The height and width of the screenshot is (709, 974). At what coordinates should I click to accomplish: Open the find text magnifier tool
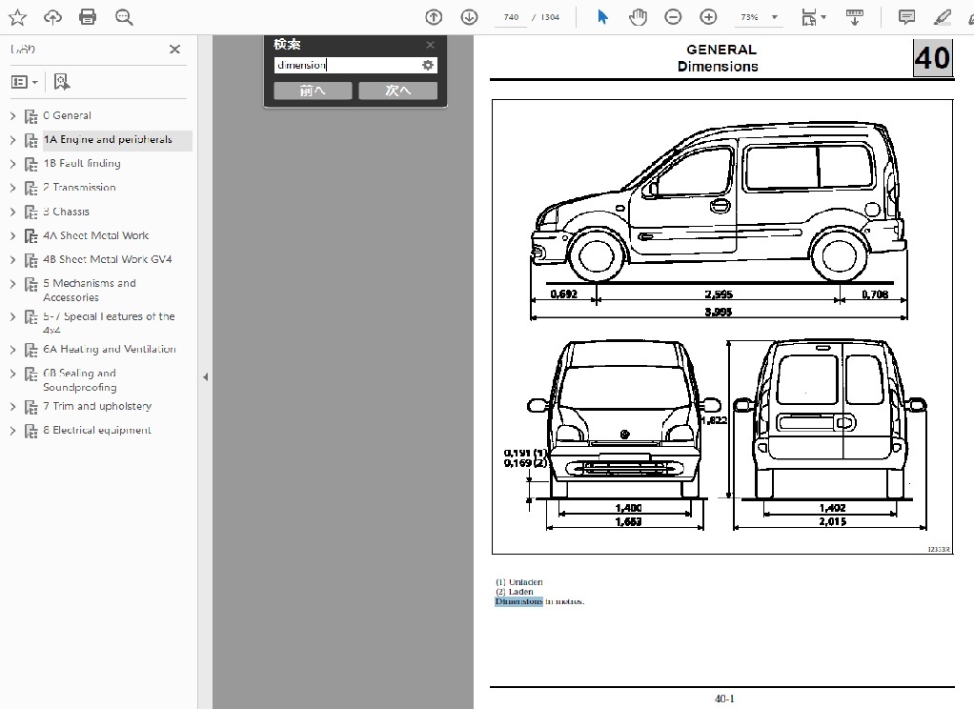[124, 17]
